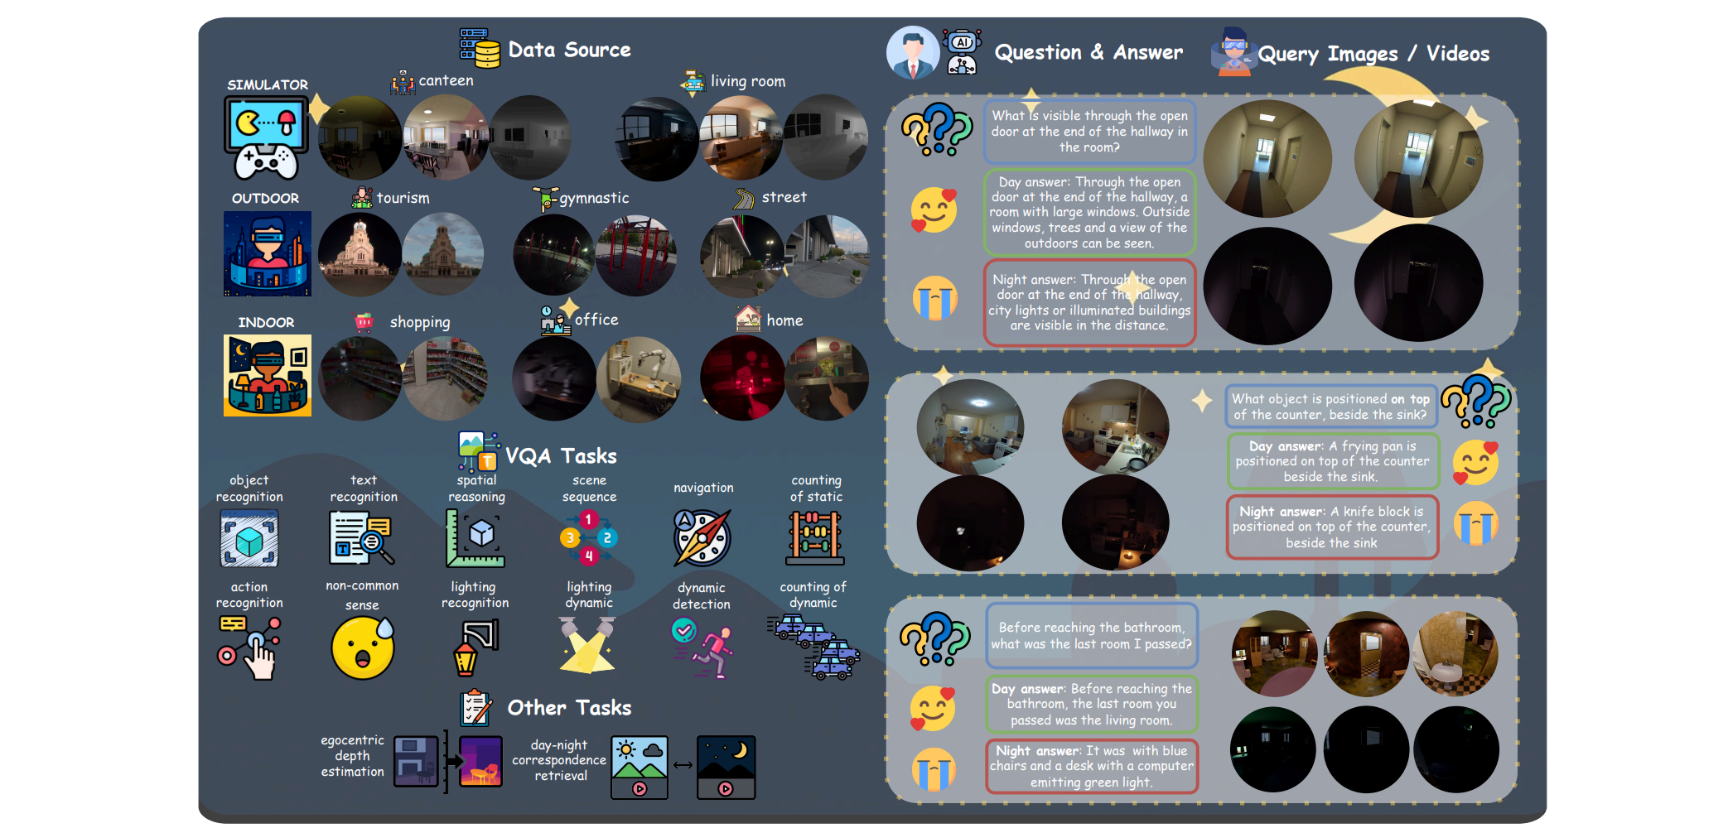Click the frying pan day answer box

click(1332, 461)
